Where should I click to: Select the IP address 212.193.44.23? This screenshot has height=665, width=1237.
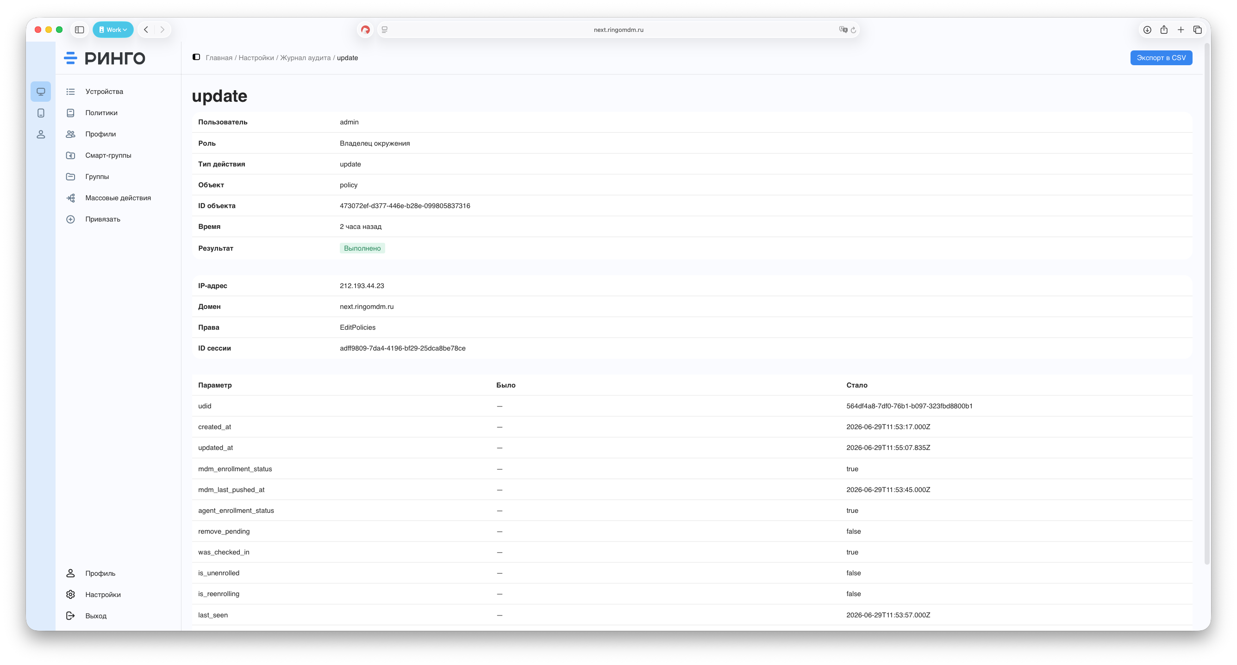(362, 285)
